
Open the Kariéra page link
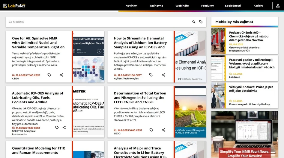coord(258,6)
